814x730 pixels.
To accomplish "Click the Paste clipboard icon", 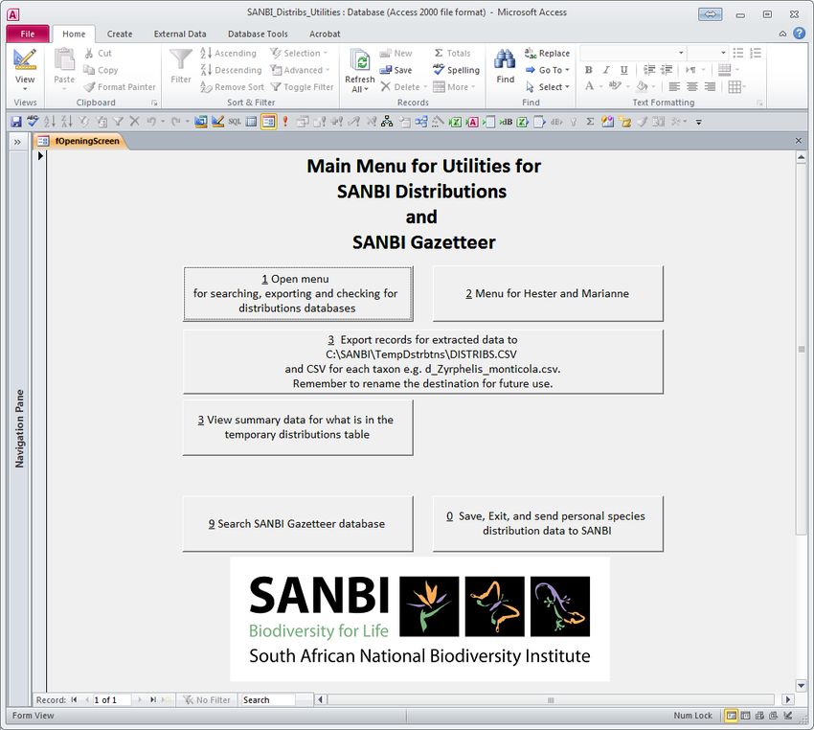I will point(64,59).
